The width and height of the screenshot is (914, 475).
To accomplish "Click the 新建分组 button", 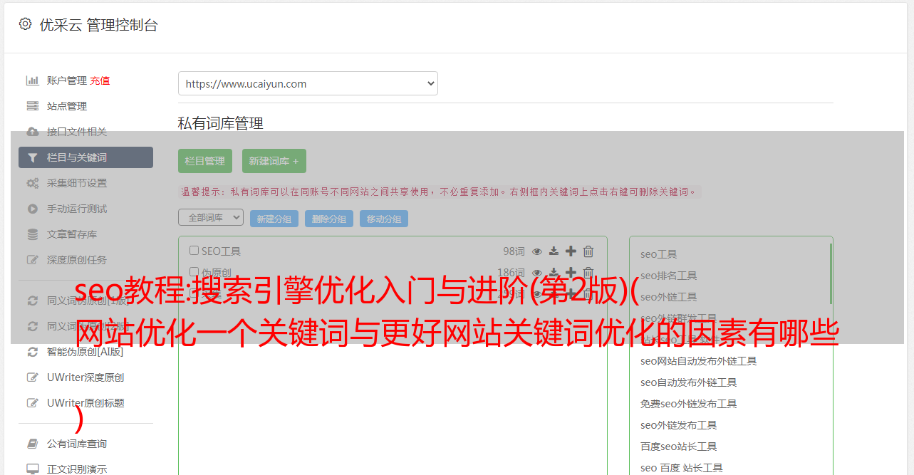I will pyautogui.click(x=274, y=219).
